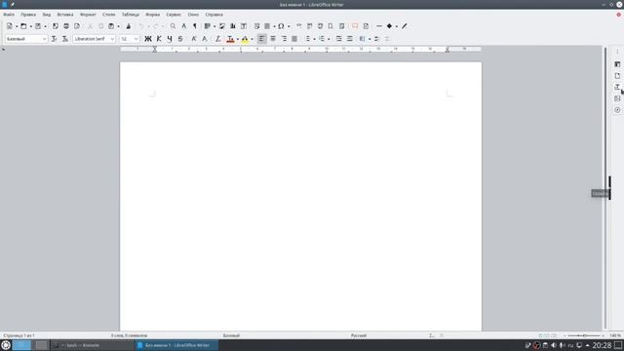Toggle formatting marks (pilcrow) display
This screenshot has width=624, height=351.
[195, 26]
